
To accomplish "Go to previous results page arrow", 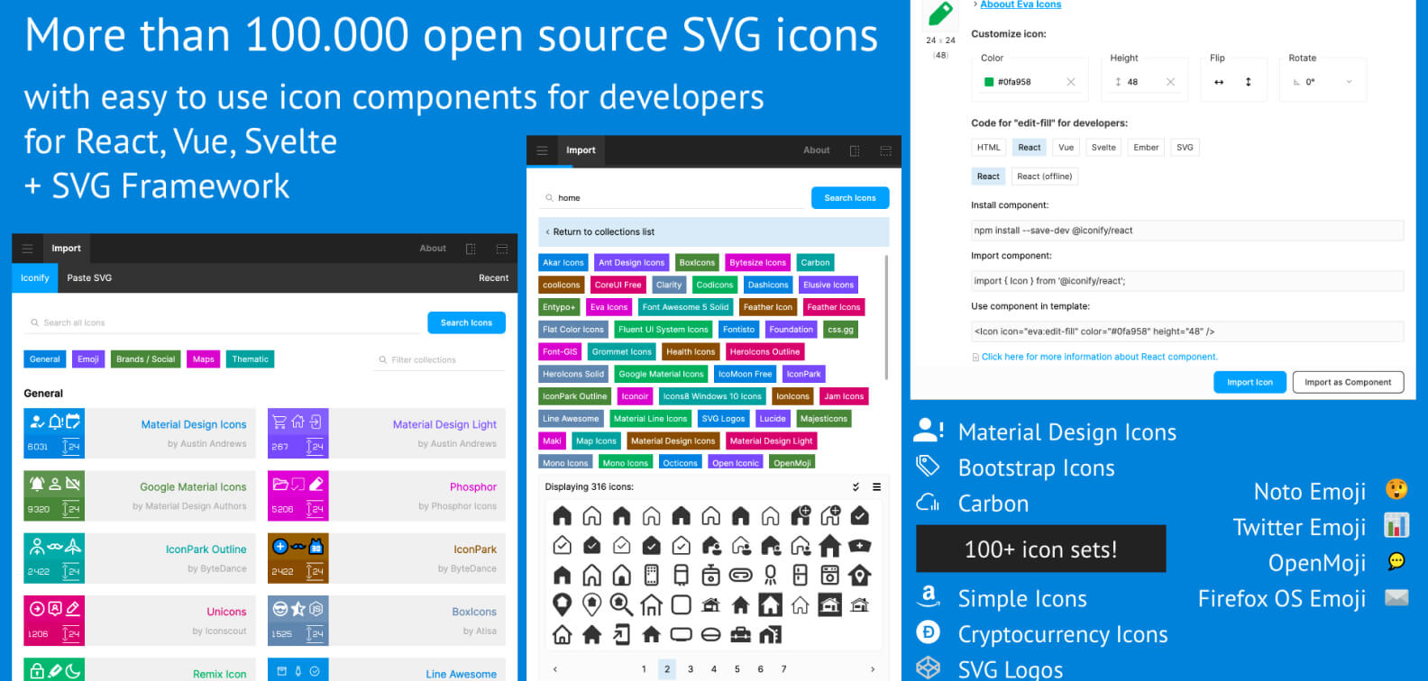I will [x=554, y=669].
